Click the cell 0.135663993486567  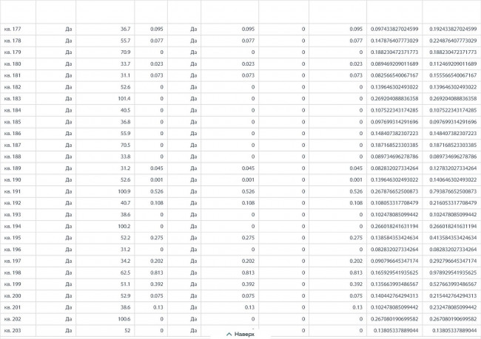point(394,284)
